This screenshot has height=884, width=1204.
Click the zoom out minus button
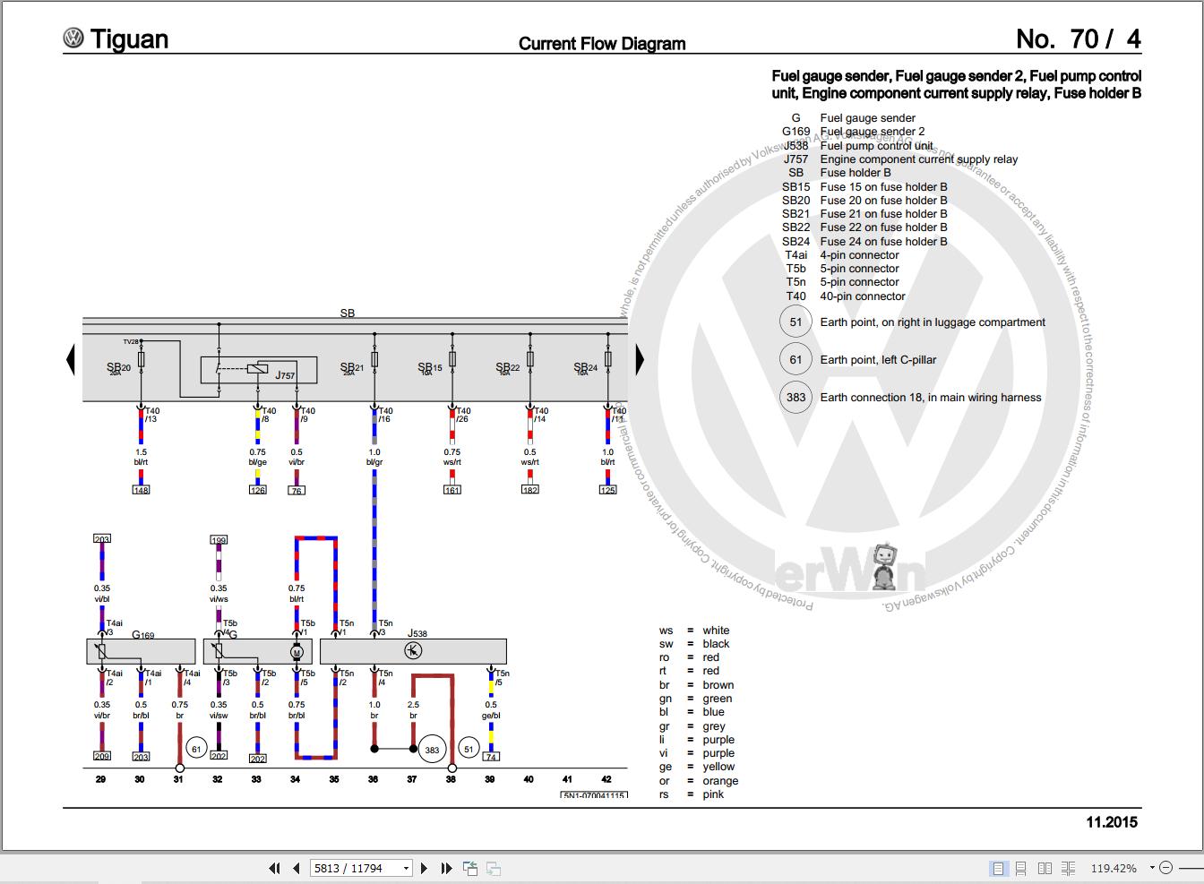pyautogui.click(x=1165, y=868)
